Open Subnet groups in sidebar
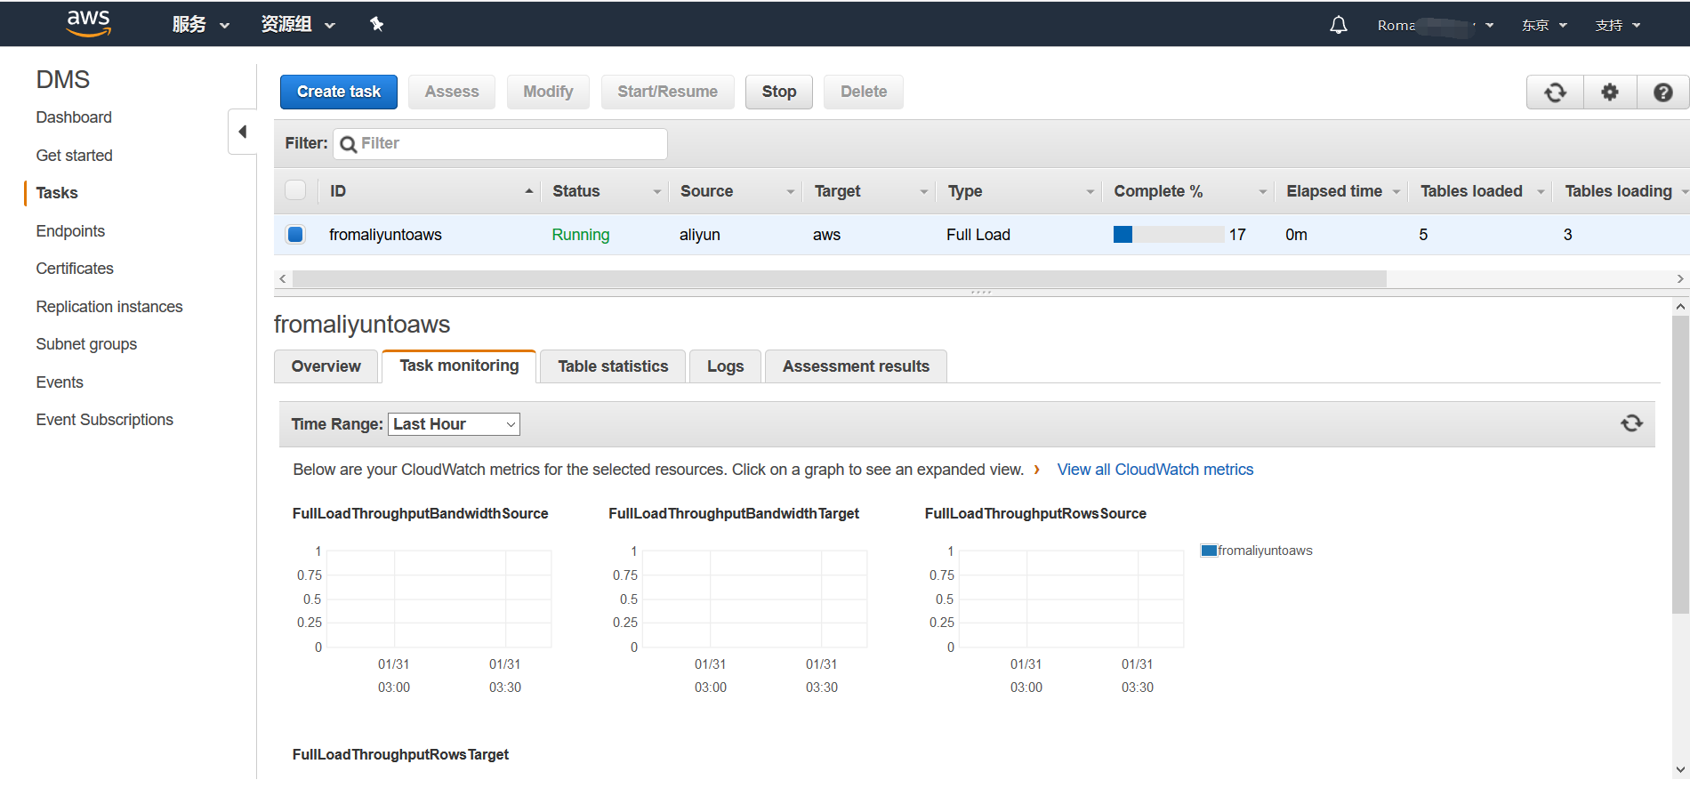 (x=86, y=344)
